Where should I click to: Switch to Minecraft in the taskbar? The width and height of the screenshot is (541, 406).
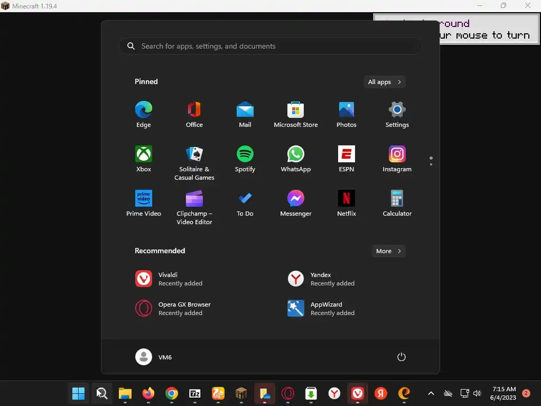pos(241,393)
